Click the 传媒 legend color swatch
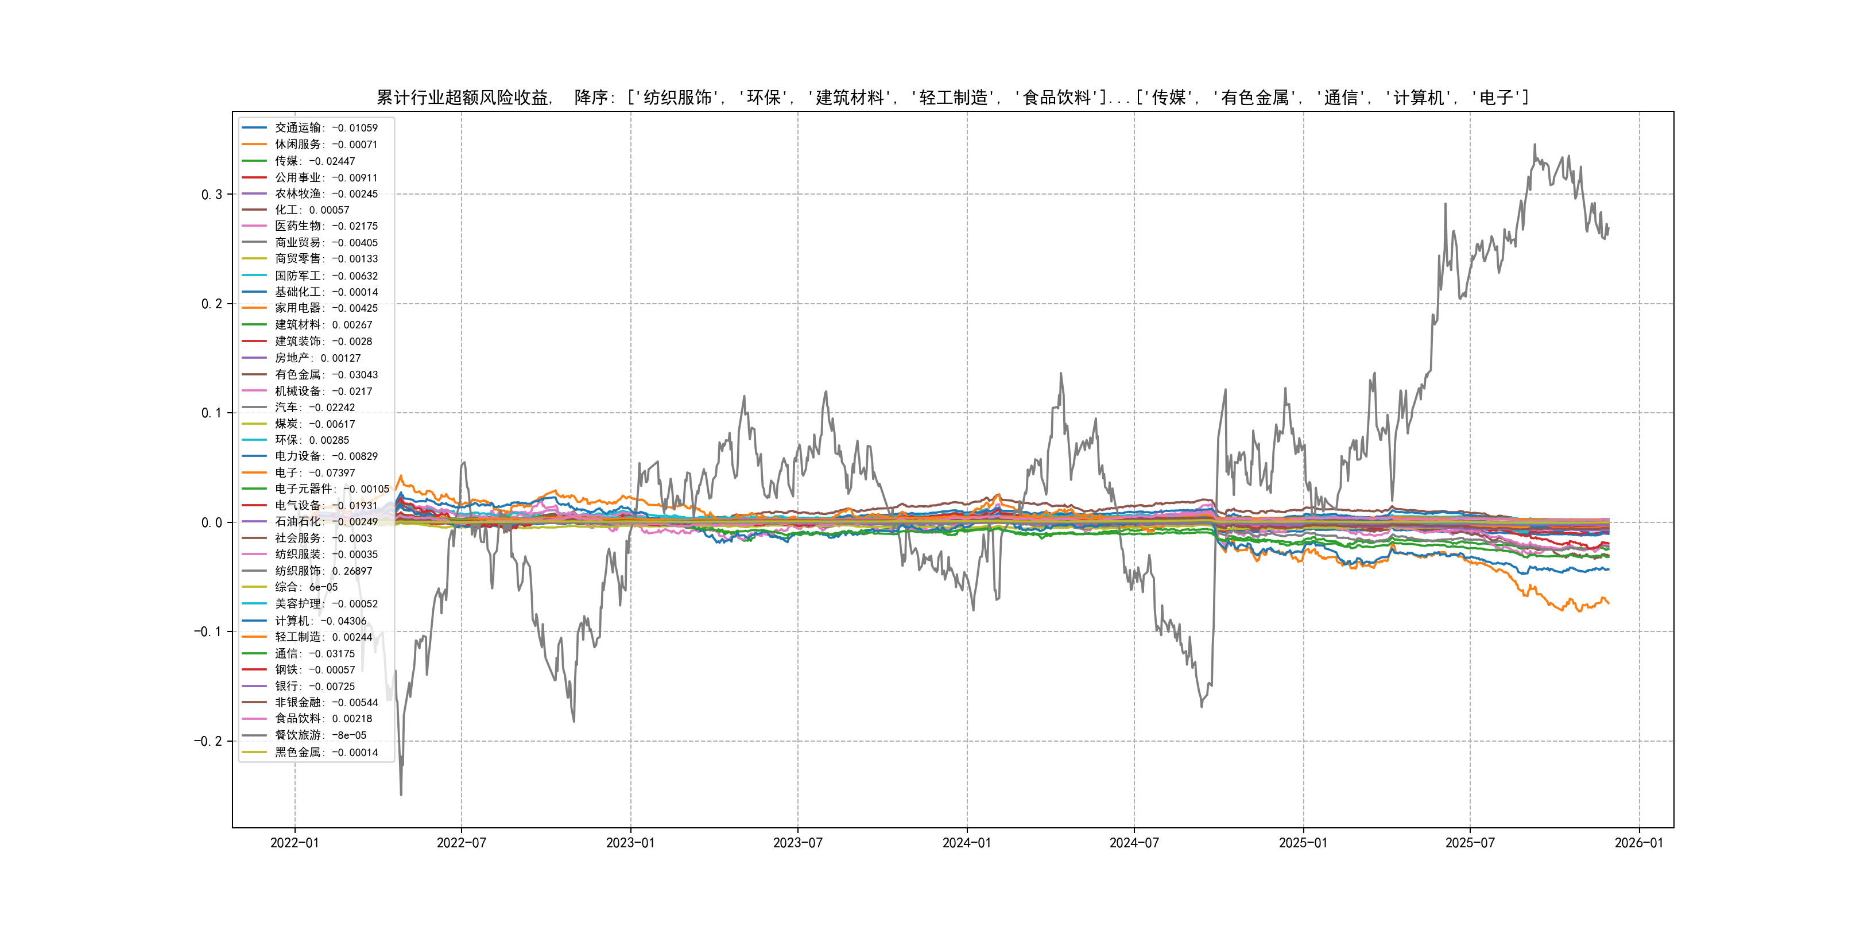 [253, 161]
